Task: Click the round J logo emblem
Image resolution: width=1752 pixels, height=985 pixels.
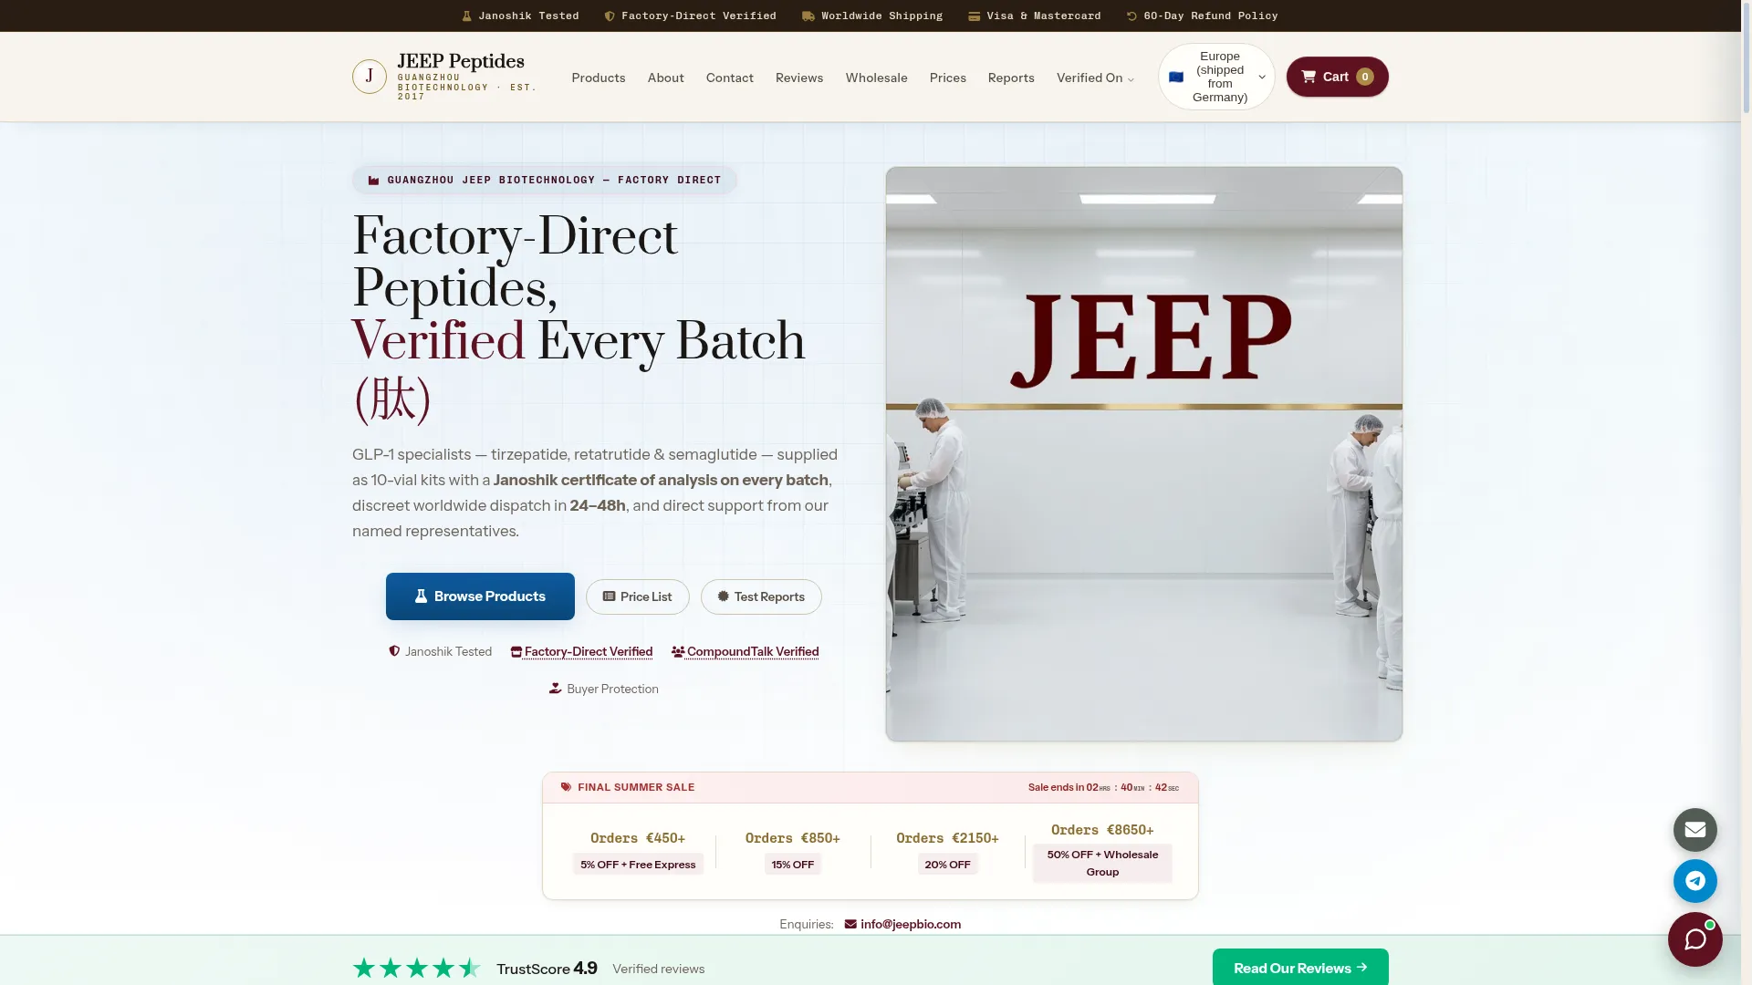Action: pyautogui.click(x=370, y=77)
